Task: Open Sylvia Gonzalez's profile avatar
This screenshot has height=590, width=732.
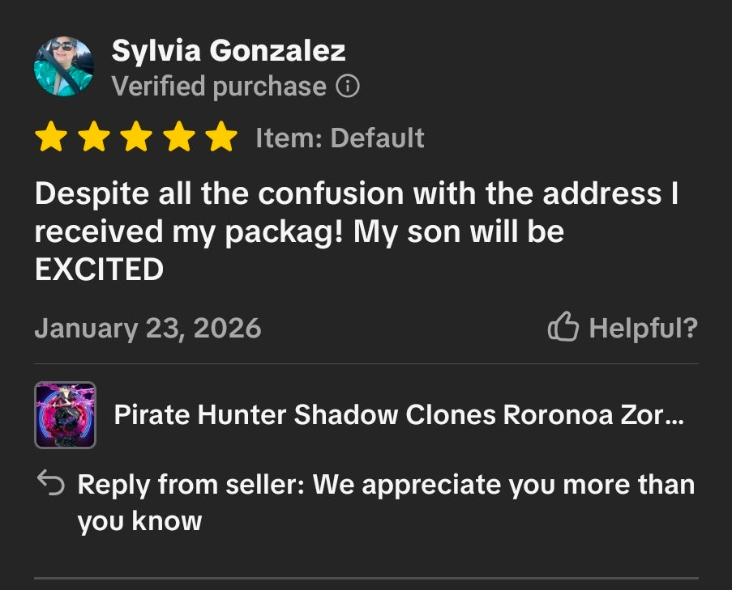Action: [x=64, y=66]
